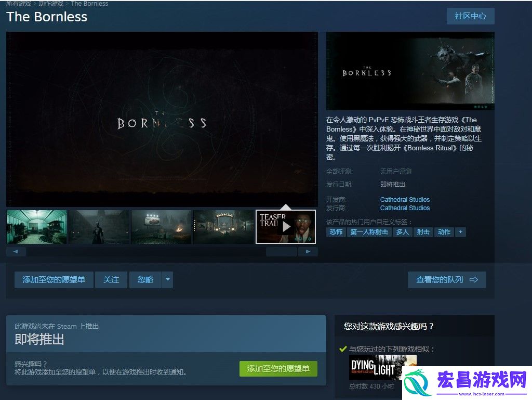Play the Teaser Trailer thumbnail video

pyautogui.click(x=286, y=226)
